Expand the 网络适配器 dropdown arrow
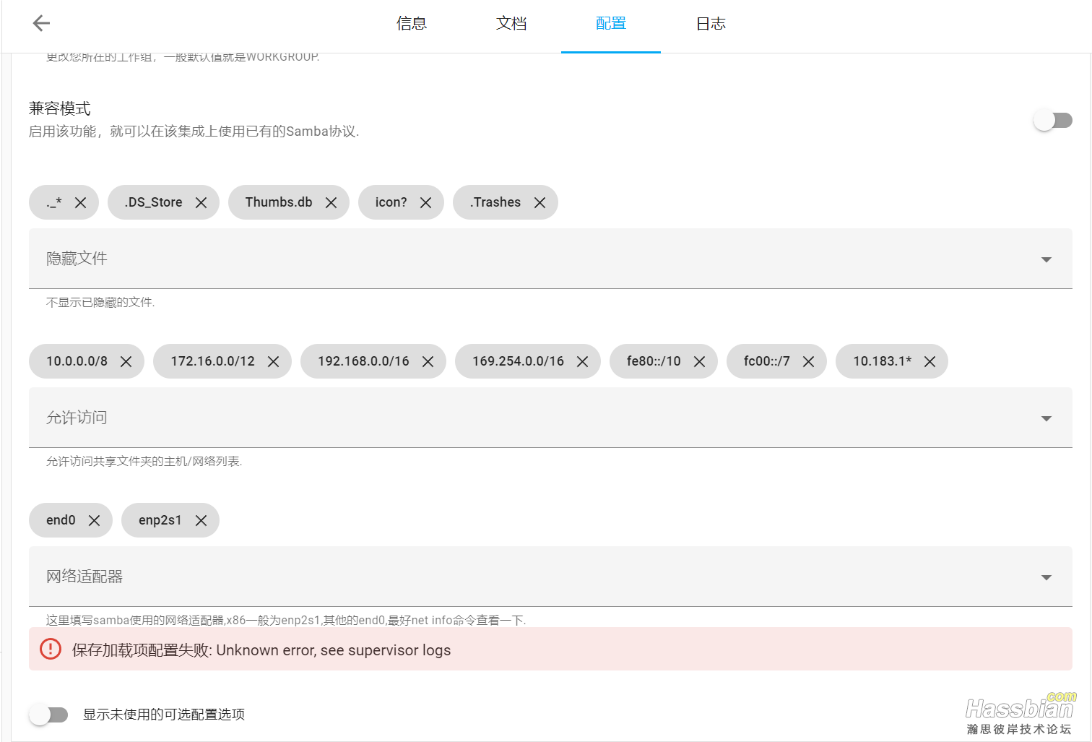 click(1046, 577)
